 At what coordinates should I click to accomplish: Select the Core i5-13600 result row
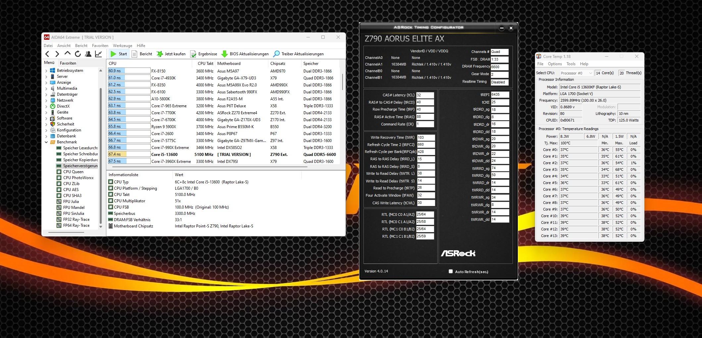224,154
